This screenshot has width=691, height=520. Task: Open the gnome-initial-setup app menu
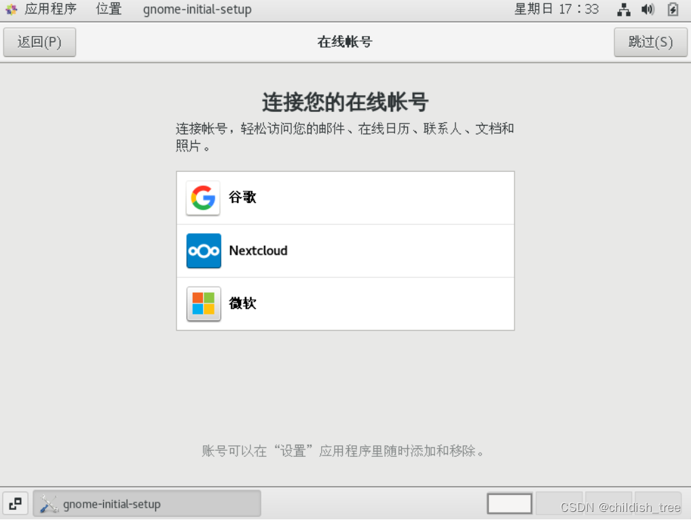point(197,10)
